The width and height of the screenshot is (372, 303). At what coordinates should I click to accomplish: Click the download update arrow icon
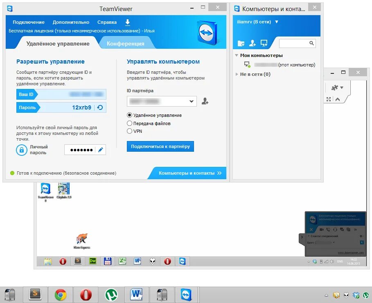[127, 22]
